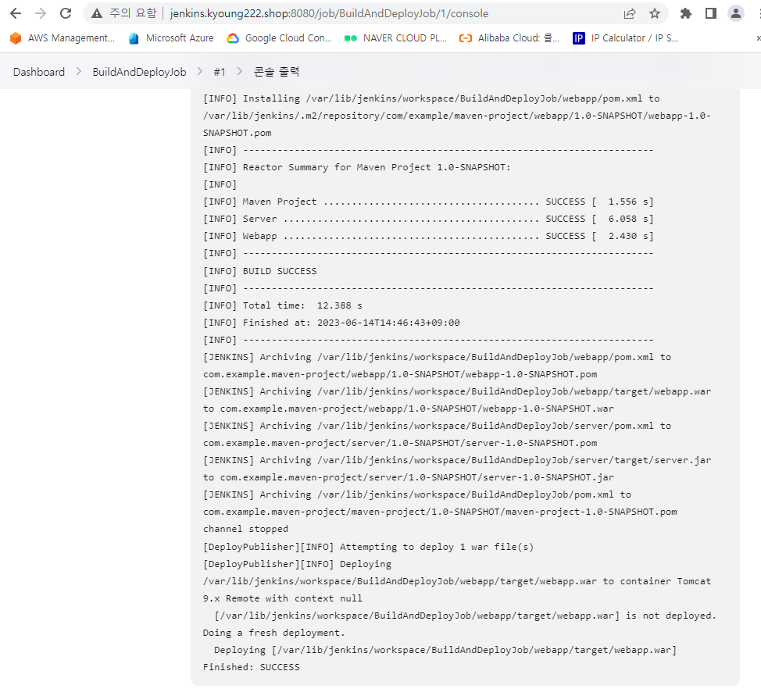Click the Maven Project SUCCESS 1.556 s line
This screenshot has width=761, height=696.
(x=428, y=202)
